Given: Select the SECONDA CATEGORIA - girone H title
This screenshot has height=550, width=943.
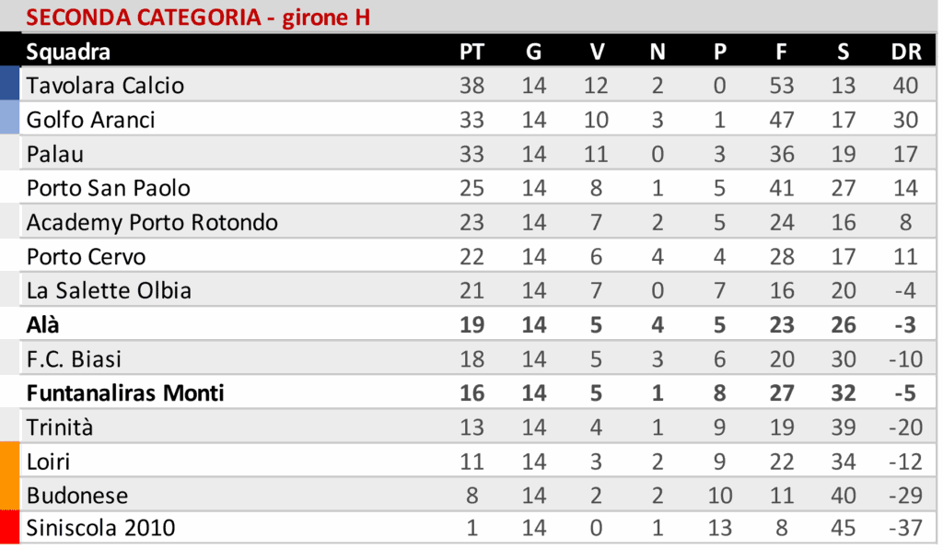Looking at the screenshot, I should (x=198, y=18).
